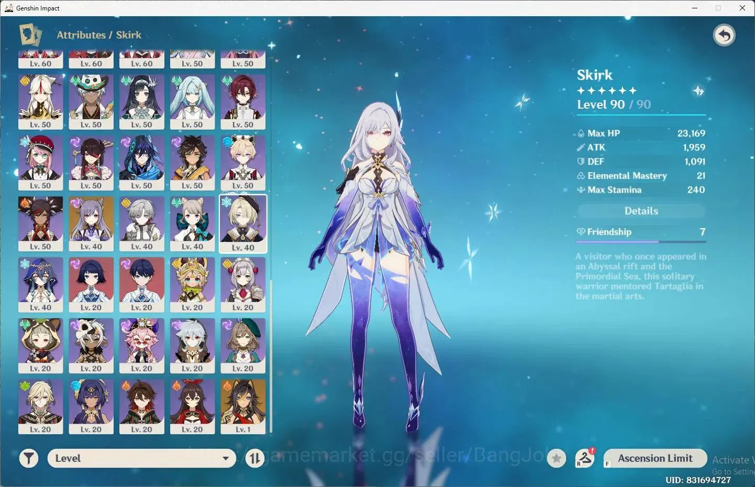This screenshot has height=487, width=755.
Task: Select the male Manekin on red background
Action: 141,285
